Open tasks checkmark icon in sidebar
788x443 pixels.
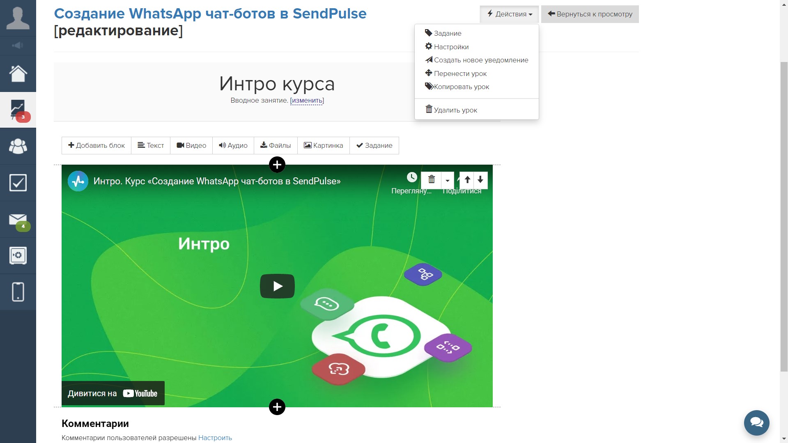click(18, 183)
